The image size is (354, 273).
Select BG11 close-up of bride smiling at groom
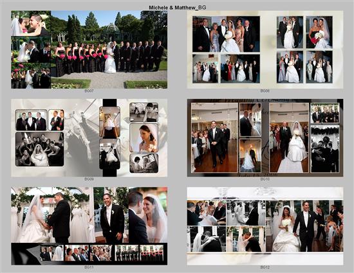[148, 215]
